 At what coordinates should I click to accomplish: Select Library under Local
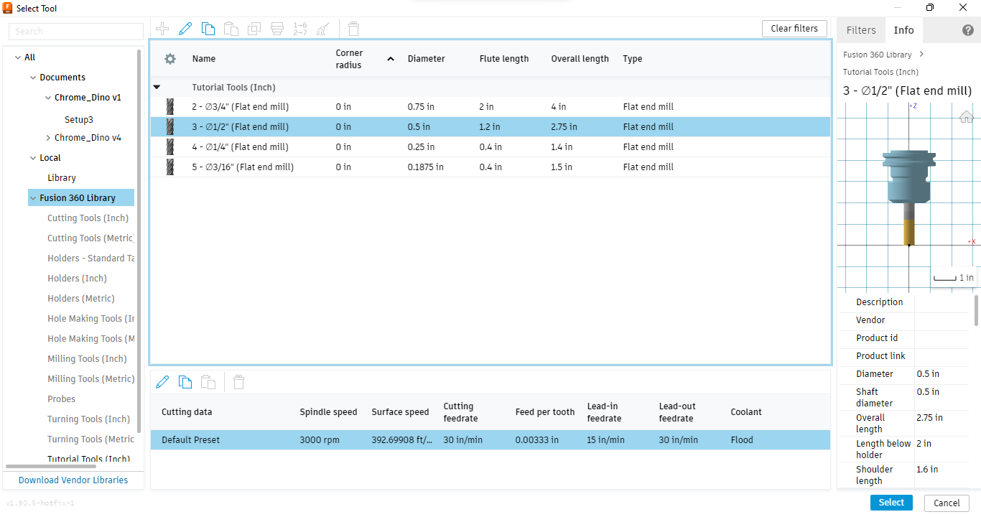click(62, 178)
